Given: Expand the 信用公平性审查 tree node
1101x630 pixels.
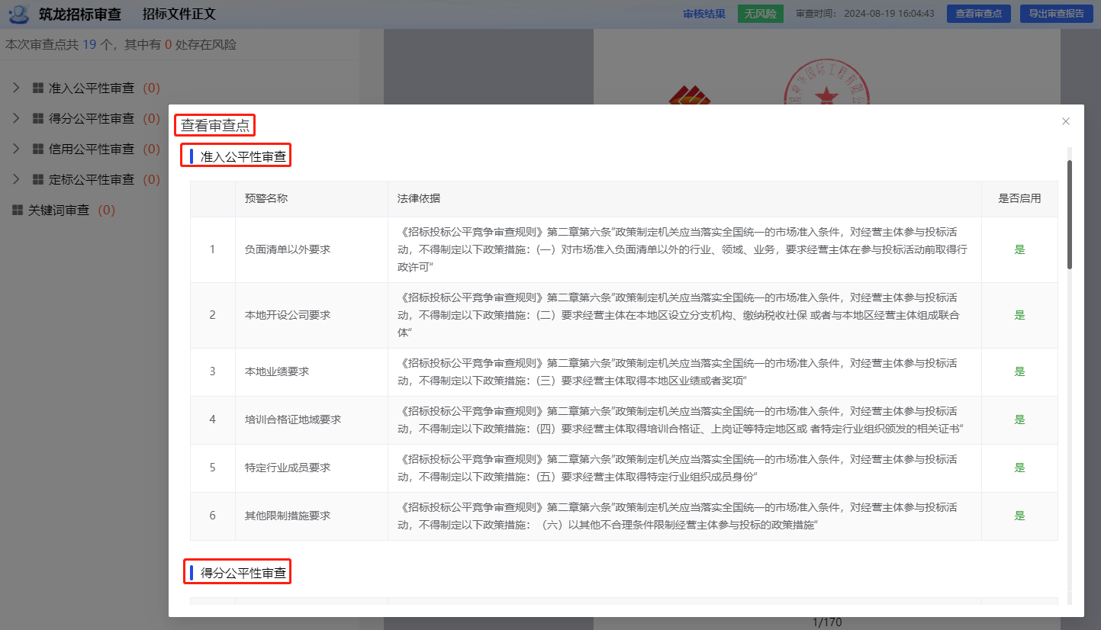Looking at the screenshot, I should click(16, 149).
